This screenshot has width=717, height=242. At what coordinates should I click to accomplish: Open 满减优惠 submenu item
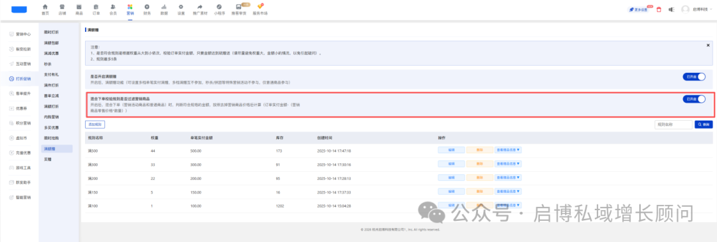coord(51,54)
